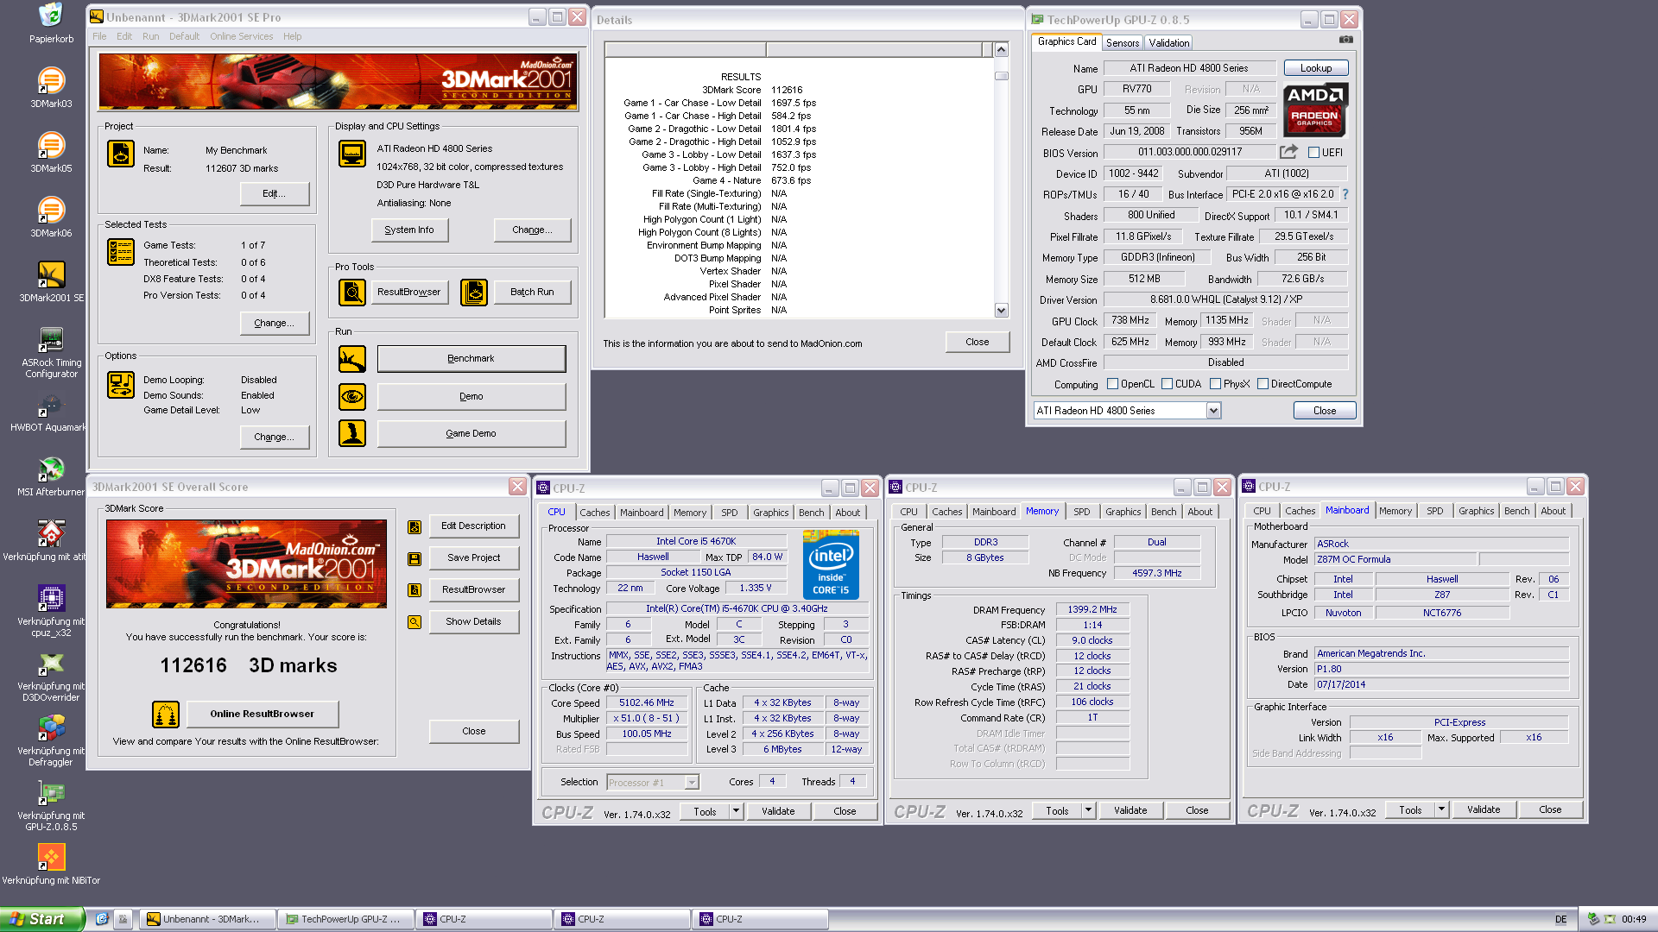Open the 3DMark2001 SE desktop icon
The width and height of the screenshot is (1658, 932).
pos(51,274)
